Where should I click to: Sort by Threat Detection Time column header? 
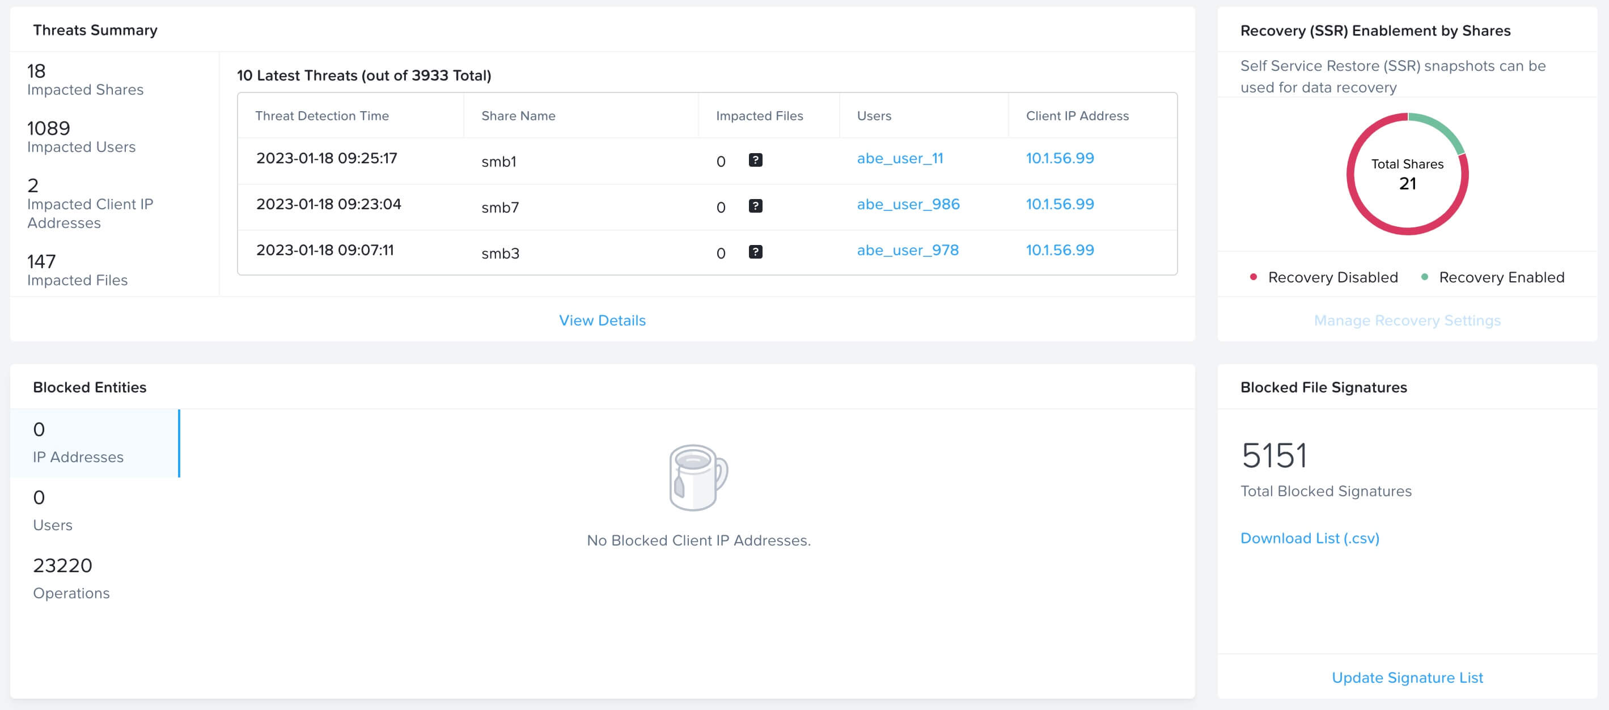321,116
